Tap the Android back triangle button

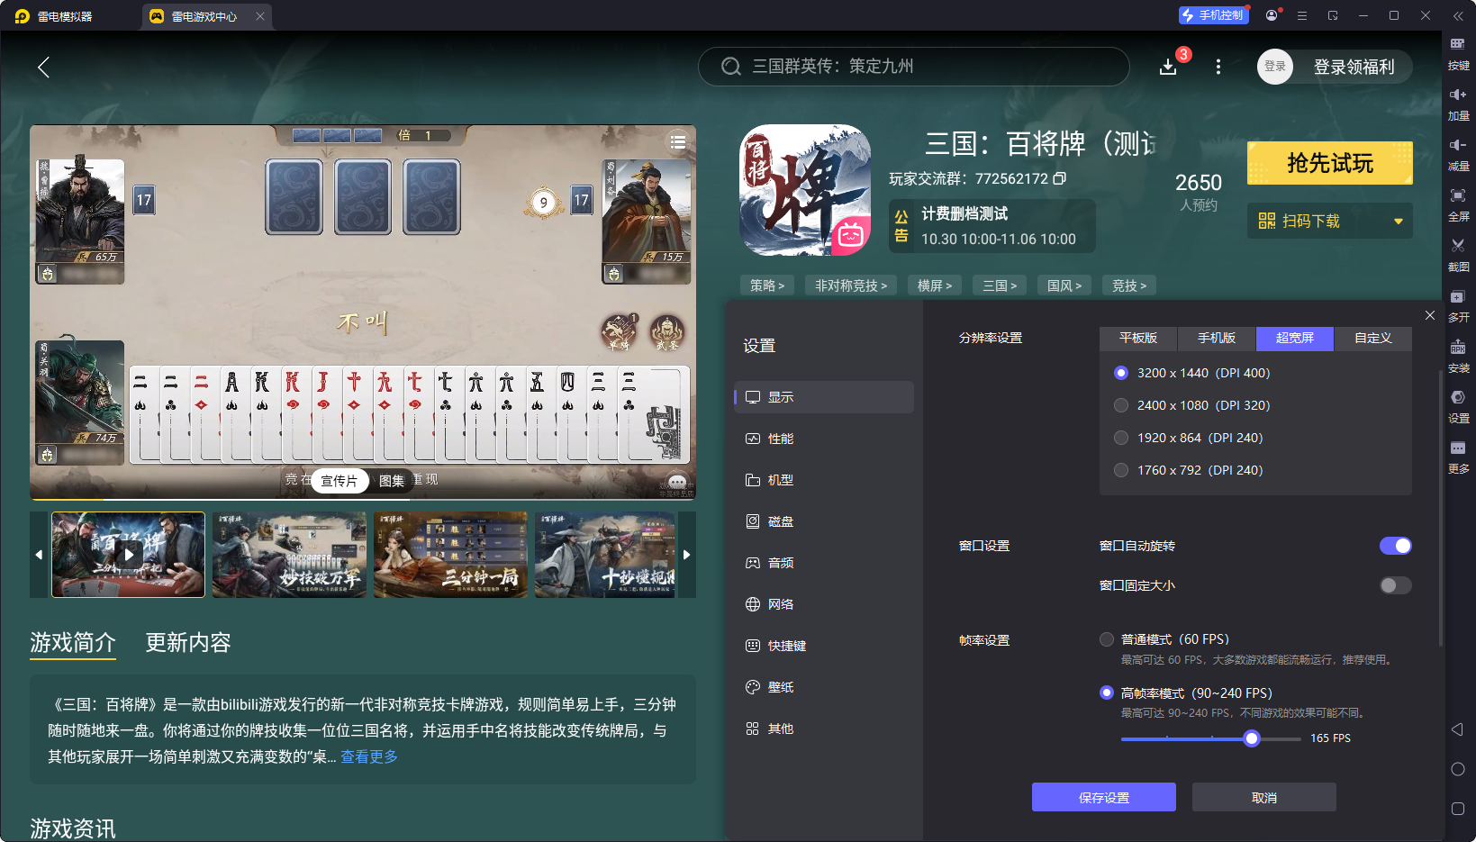tap(1457, 729)
